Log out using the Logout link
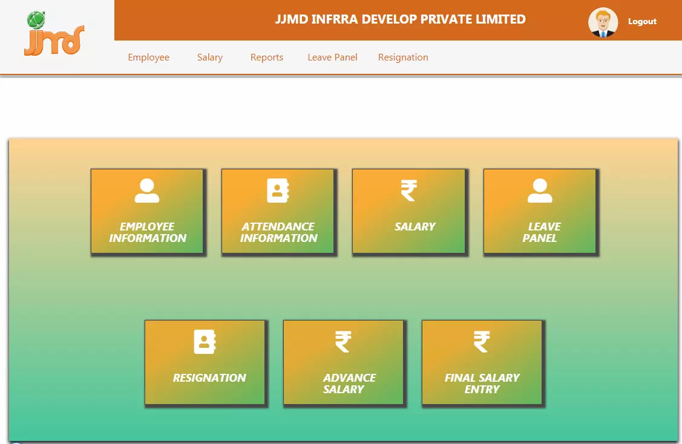 coord(642,22)
